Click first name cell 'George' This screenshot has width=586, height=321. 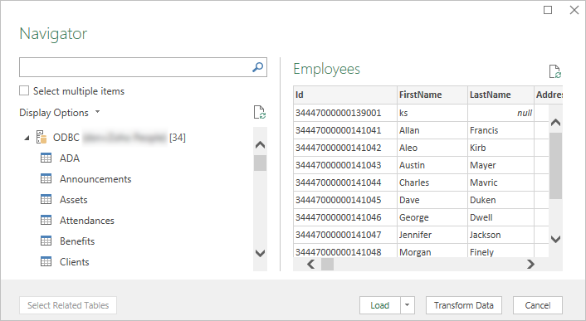(432, 217)
